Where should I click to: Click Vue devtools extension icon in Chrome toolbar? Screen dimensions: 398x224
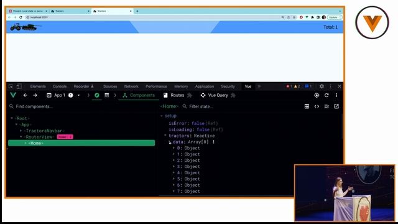coord(307,17)
